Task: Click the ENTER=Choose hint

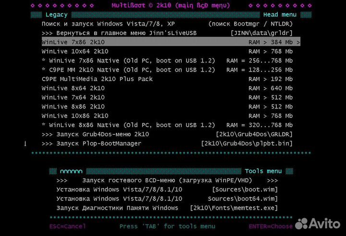Action: click(x=271, y=226)
